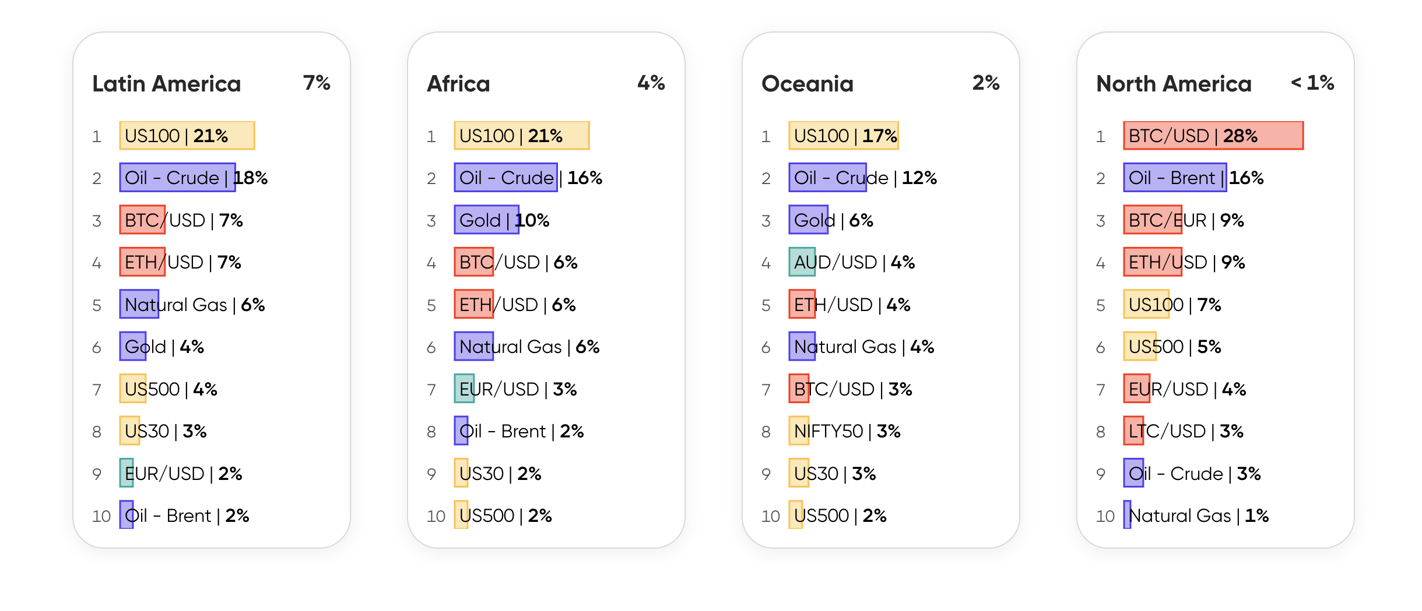Click US500 | 2% in Africa
This screenshot has width=1422, height=611.
(503, 515)
